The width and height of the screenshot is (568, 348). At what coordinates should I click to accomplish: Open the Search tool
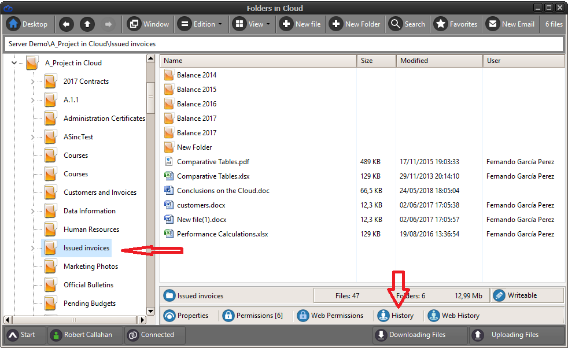tap(407, 24)
